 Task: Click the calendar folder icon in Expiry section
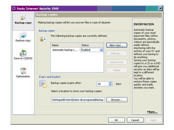[43, 84]
